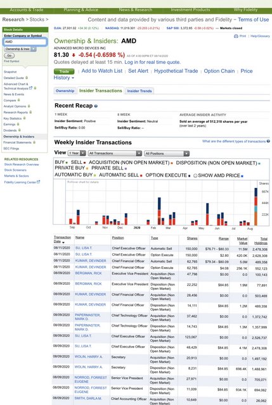The image size is (272, 405).
Task: Click the lock icon beside Detailed Quote
Action: pos(27,78)
